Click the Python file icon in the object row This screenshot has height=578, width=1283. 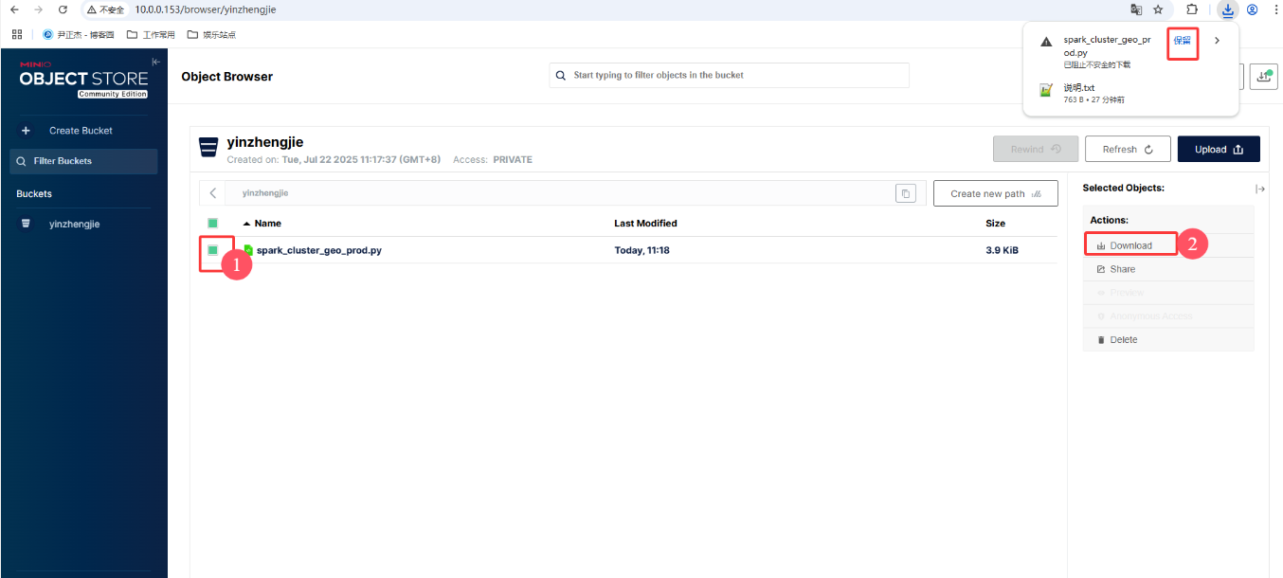pyautogui.click(x=248, y=250)
